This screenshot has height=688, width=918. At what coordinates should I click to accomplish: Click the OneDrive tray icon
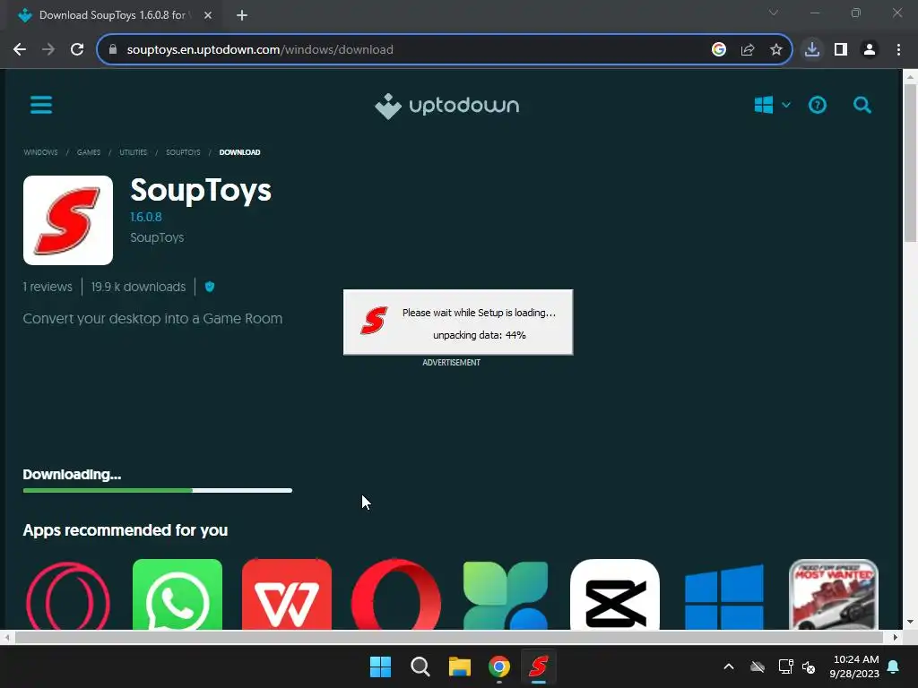(x=758, y=666)
